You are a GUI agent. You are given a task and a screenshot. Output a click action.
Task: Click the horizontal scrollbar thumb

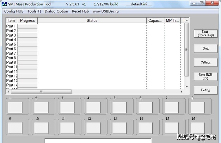41,92
